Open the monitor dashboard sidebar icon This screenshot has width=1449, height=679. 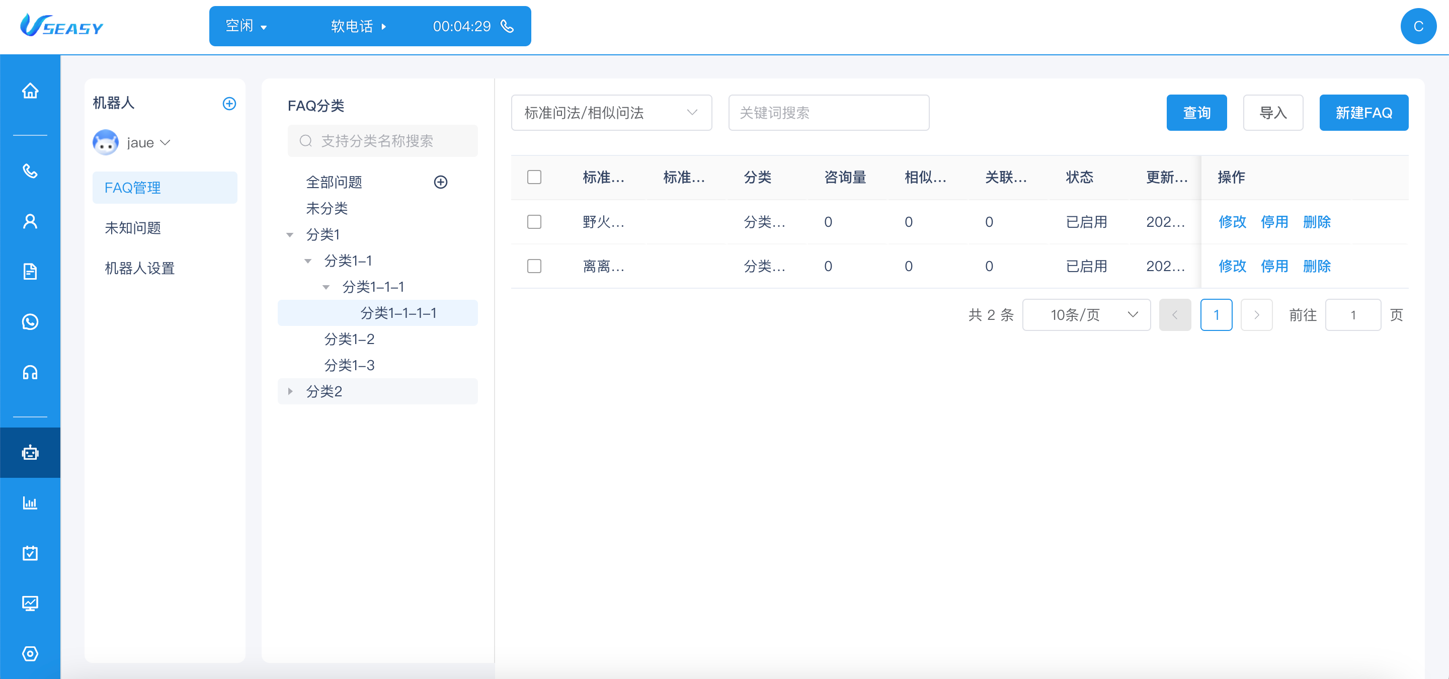30,603
